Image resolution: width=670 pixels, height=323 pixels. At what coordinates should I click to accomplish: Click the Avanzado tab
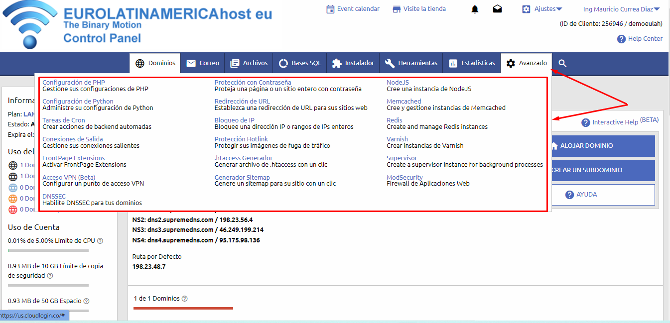527,63
